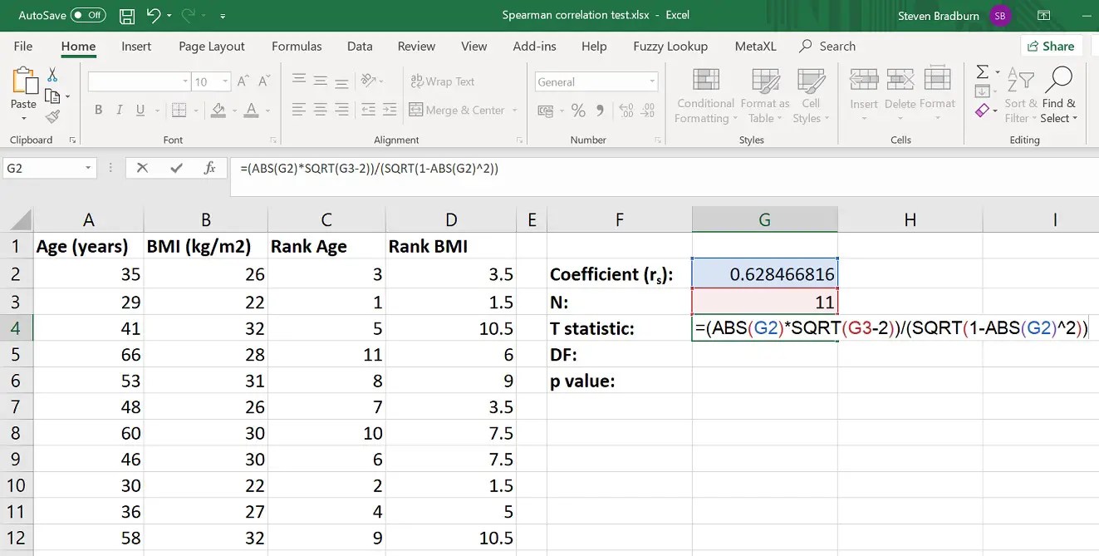Switch to the Formulas ribbon tab
The height and width of the screenshot is (556, 1099).
[x=297, y=47]
